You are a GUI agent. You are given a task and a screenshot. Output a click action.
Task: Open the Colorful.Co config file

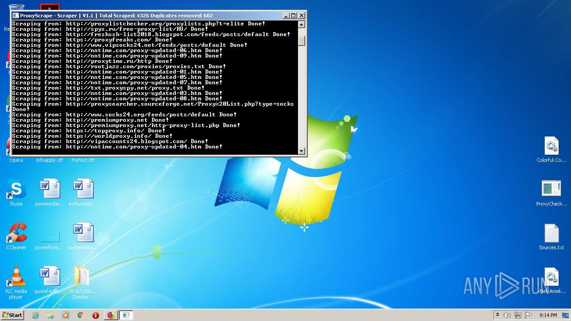coord(551,149)
